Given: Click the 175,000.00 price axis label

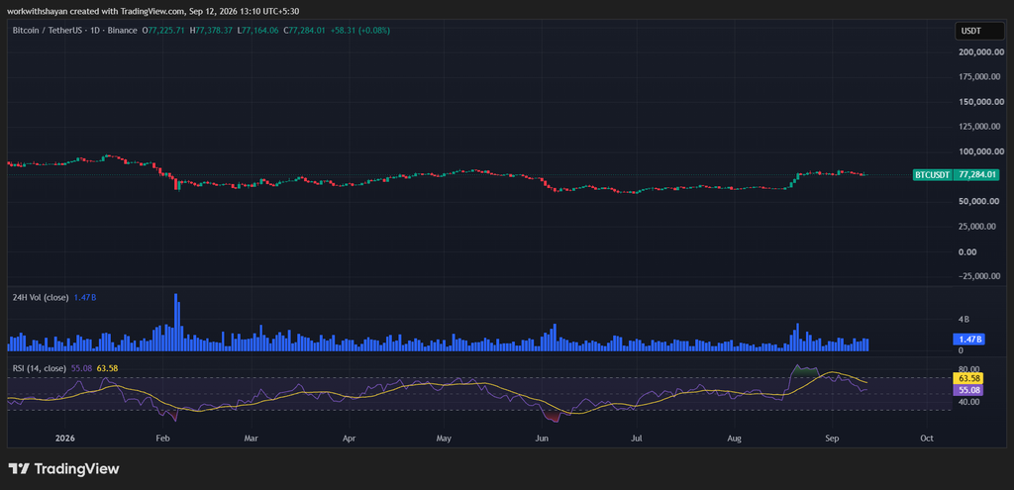Looking at the screenshot, I should (977, 77).
